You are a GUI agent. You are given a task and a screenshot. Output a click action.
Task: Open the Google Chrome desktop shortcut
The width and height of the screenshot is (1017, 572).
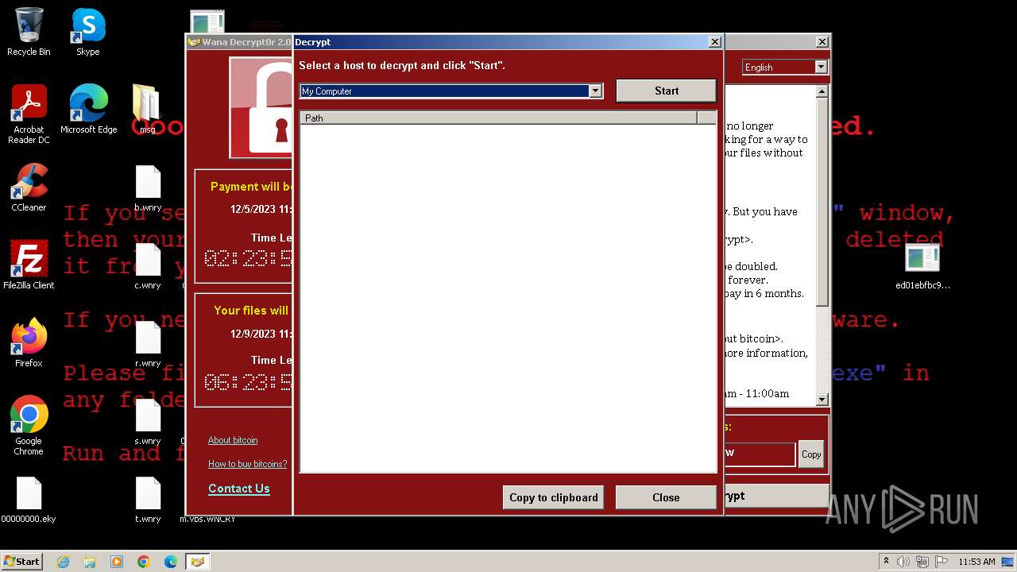(x=29, y=426)
